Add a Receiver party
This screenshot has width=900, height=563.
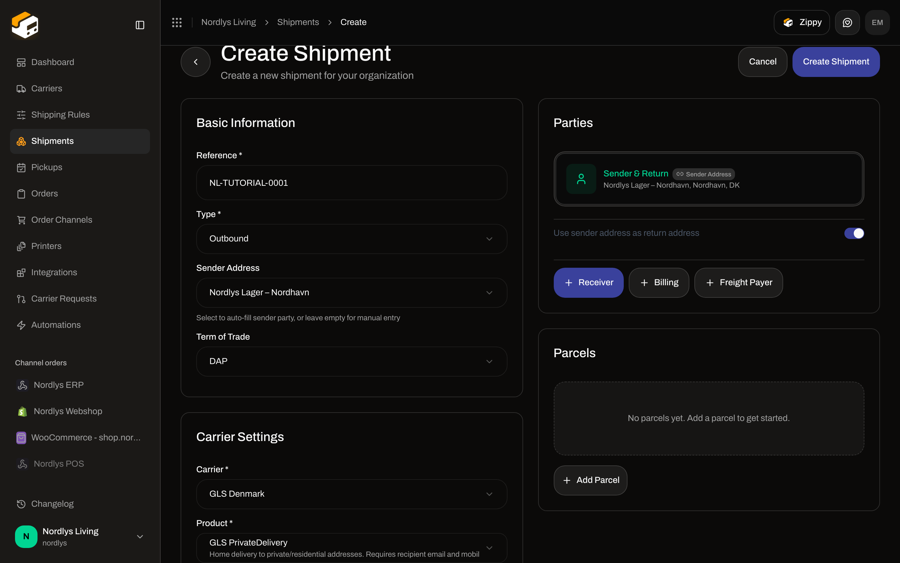click(588, 283)
